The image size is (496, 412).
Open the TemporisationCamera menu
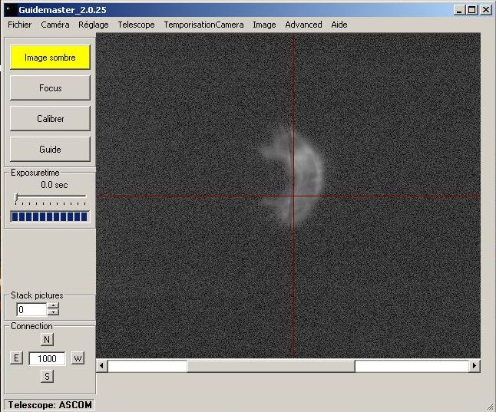[203, 25]
